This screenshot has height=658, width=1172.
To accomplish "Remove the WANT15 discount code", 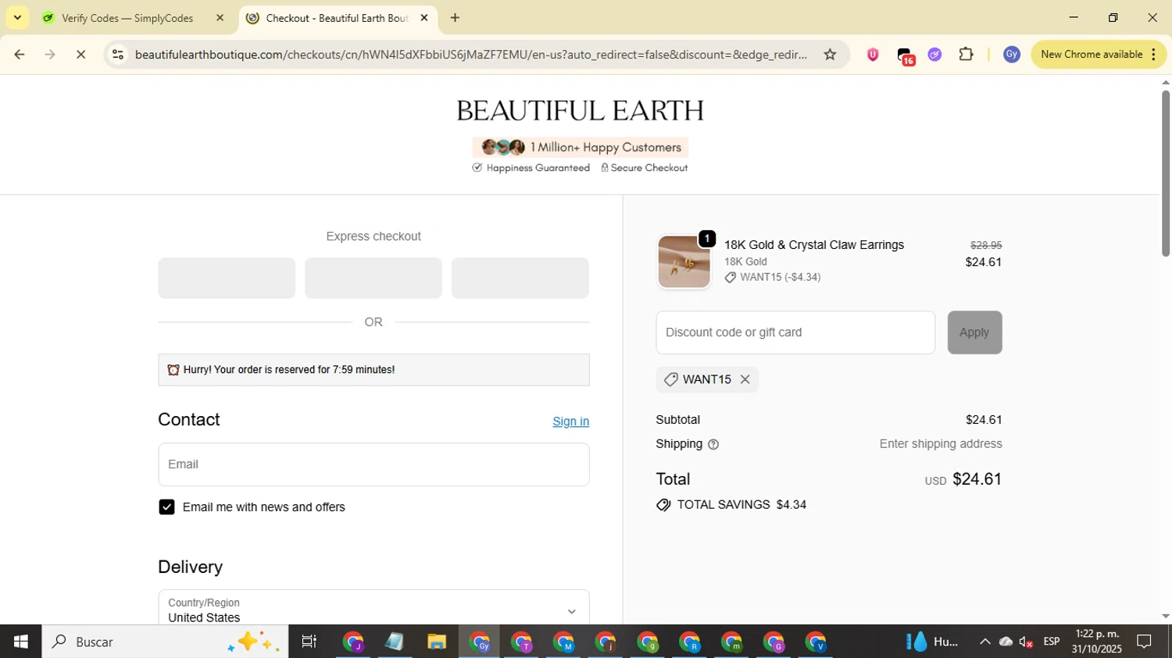I will pos(745,379).
